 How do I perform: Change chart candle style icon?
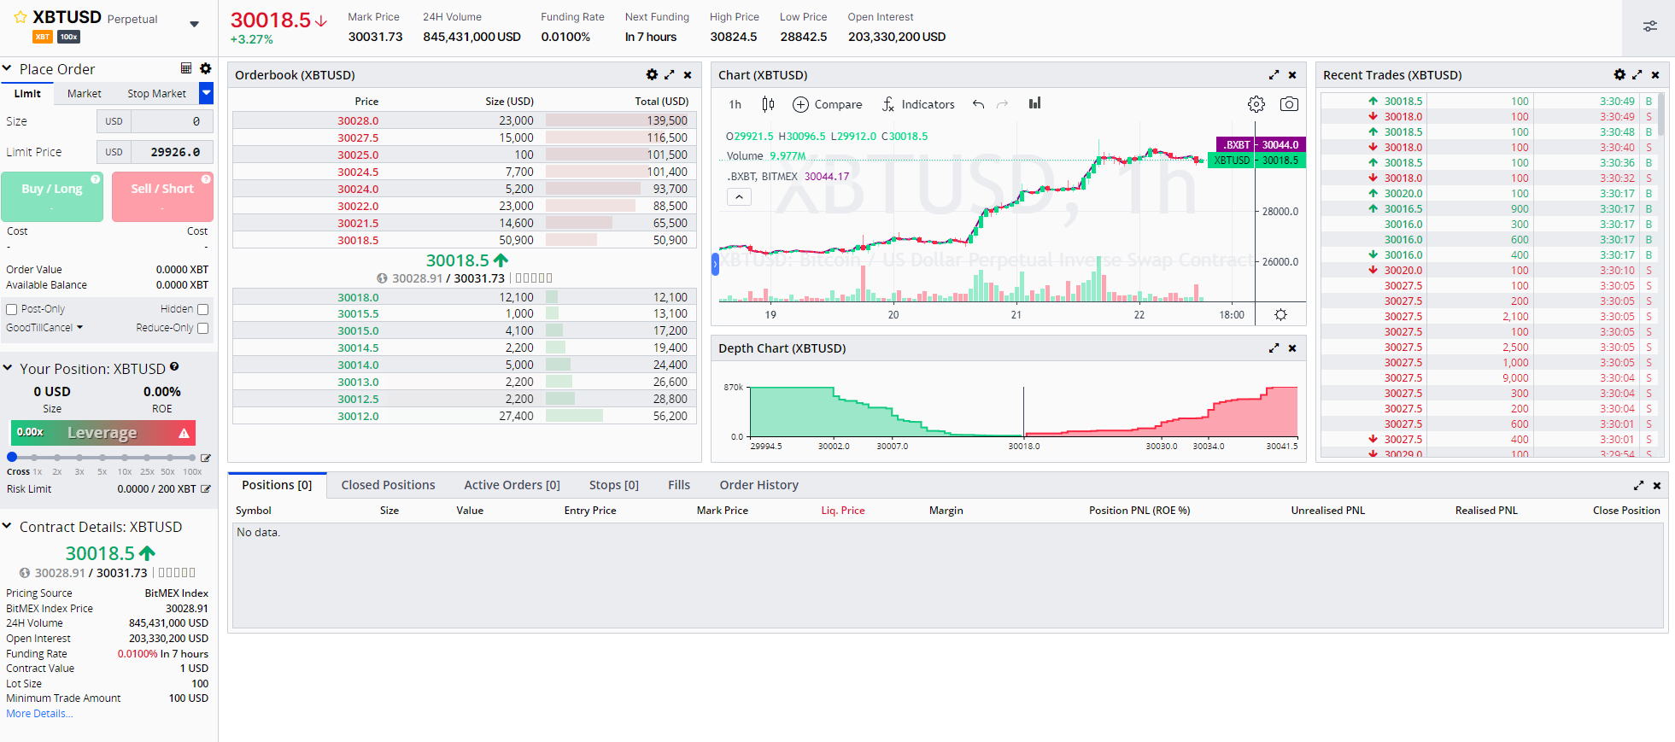tap(768, 104)
